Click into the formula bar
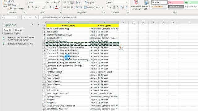The width and height of the screenshot is (198, 111). pyautogui.click(x=118, y=17)
